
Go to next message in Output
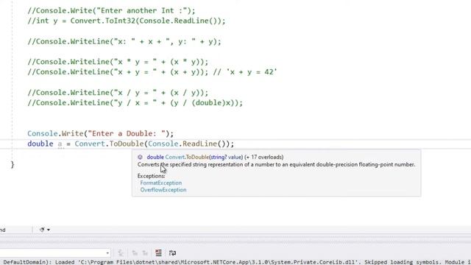click(145, 253)
